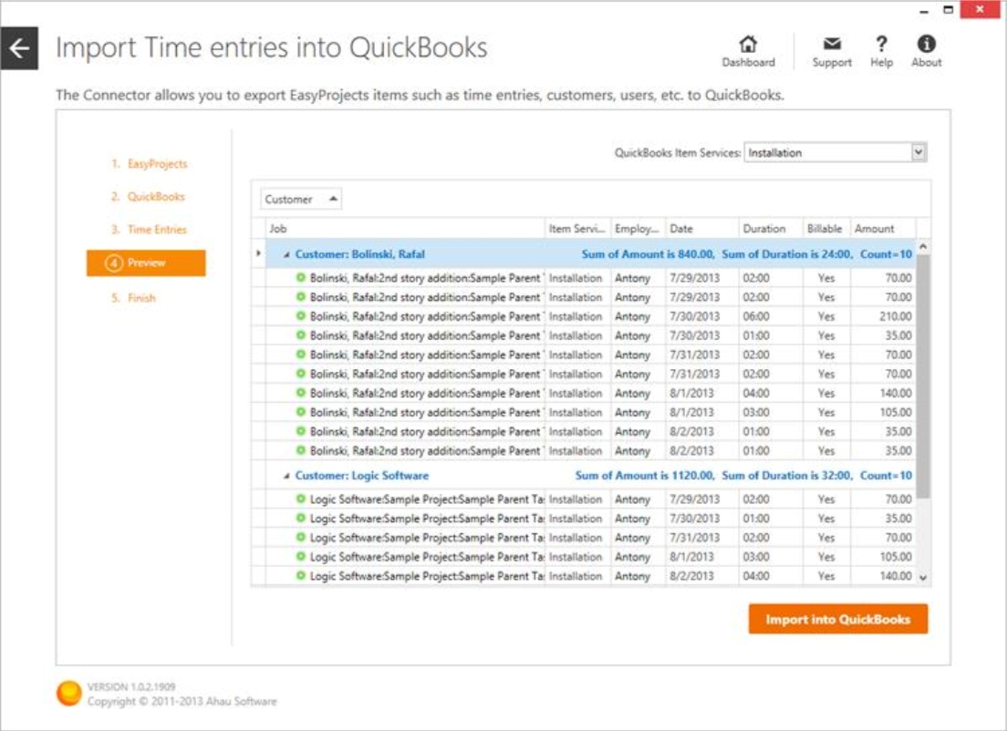Go to step 5 Finish
The image size is (1007, 731).
133,298
